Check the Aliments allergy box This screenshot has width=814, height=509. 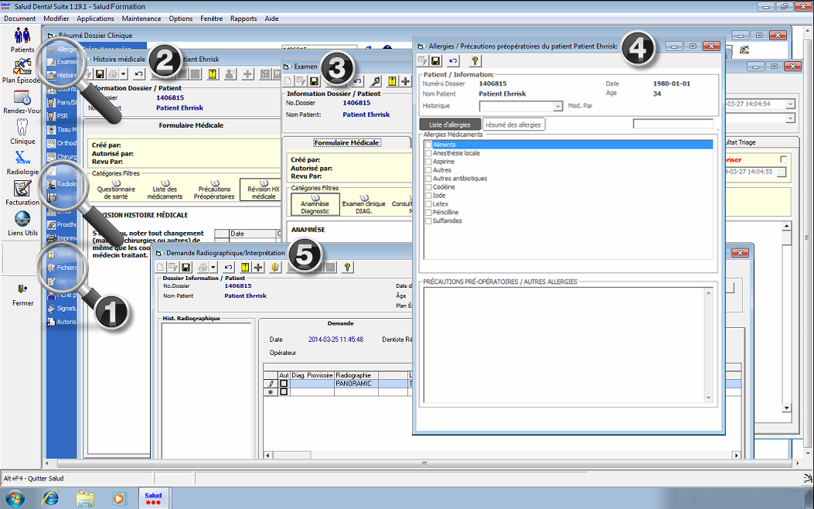click(428, 145)
